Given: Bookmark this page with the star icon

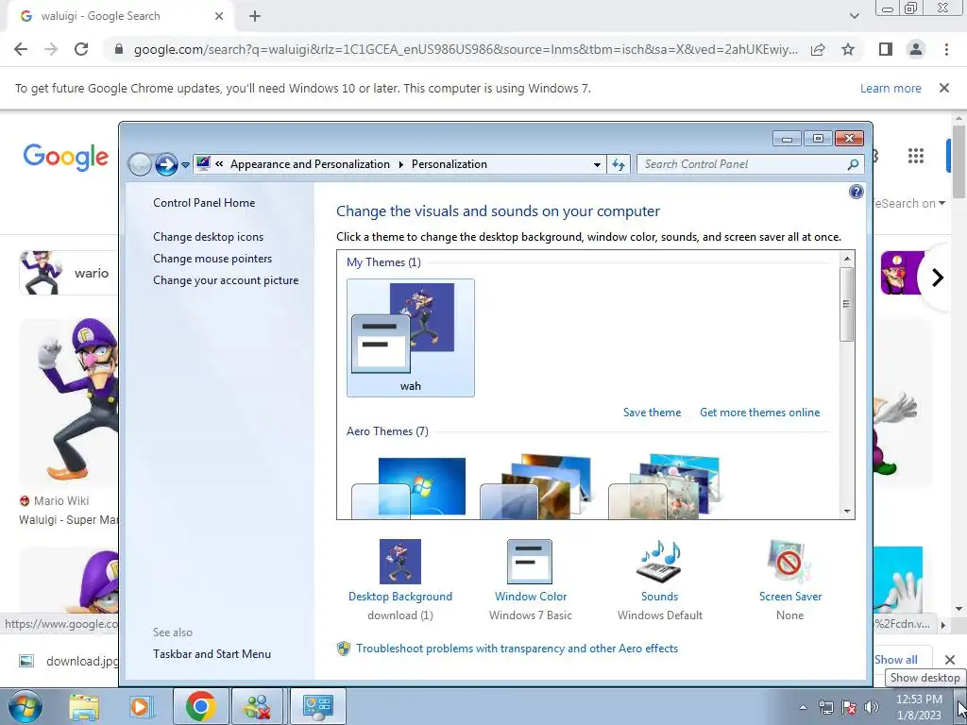Looking at the screenshot, I should 848,49.
